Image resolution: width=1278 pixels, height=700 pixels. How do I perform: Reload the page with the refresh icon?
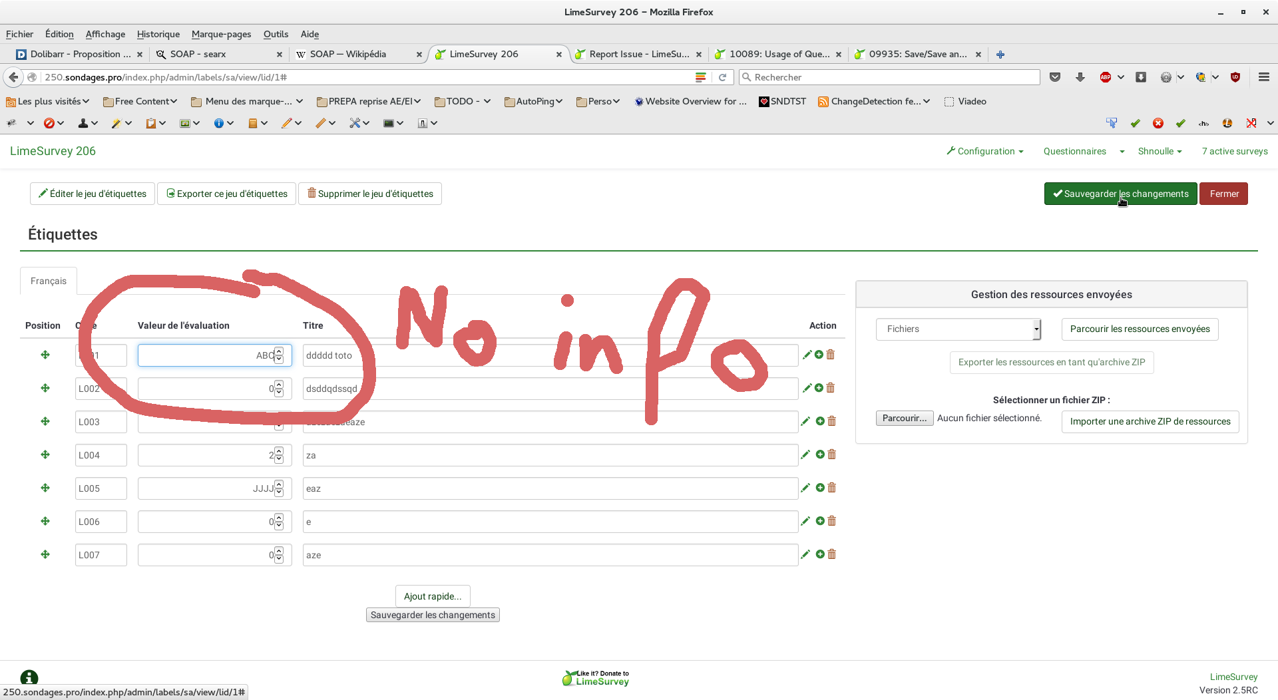[x=722, y=77]
